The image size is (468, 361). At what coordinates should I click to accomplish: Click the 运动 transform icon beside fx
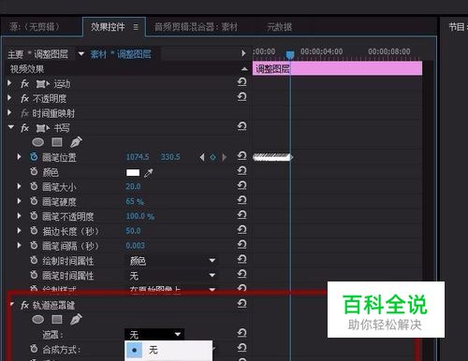[42, 84]
